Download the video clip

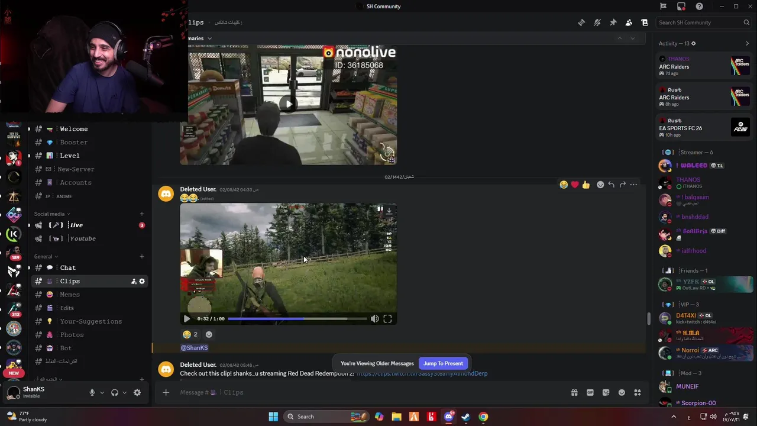tap(389, 210)
